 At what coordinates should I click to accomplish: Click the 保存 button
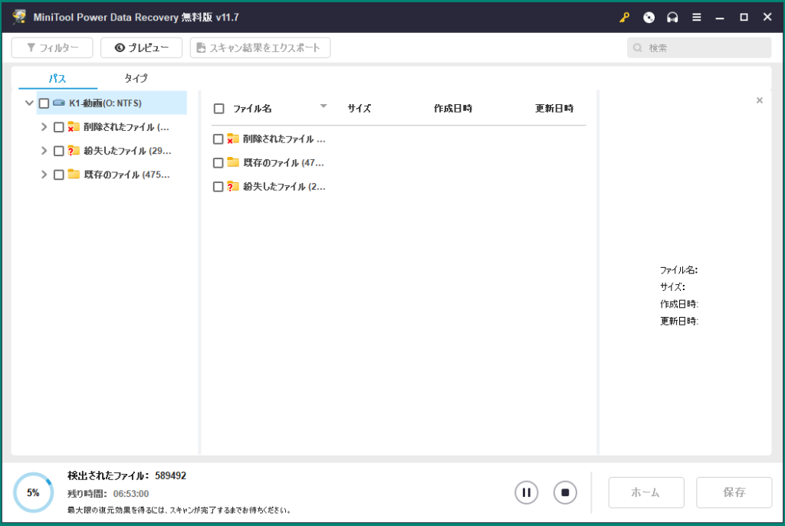click(733, 492)
